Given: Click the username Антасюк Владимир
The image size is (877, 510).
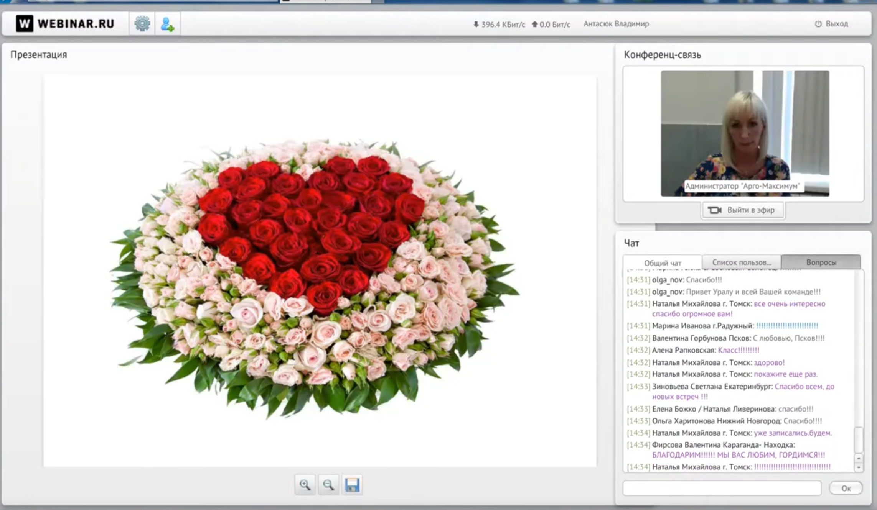Looking at the screenshot, I should (616, 24).
